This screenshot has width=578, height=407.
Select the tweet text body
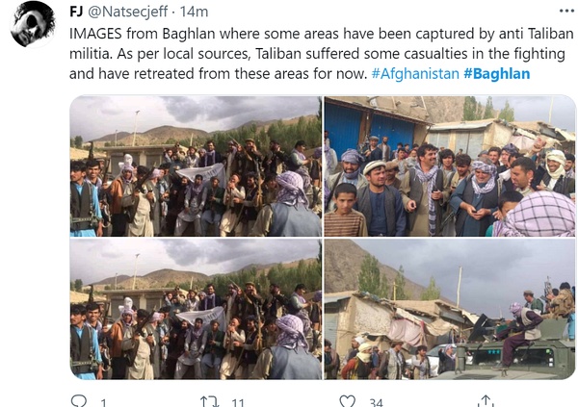[x=322, y=54]
